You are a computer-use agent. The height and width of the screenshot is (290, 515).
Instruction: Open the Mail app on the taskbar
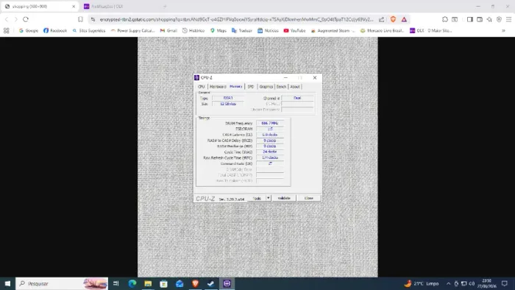[x=180, y=283]
